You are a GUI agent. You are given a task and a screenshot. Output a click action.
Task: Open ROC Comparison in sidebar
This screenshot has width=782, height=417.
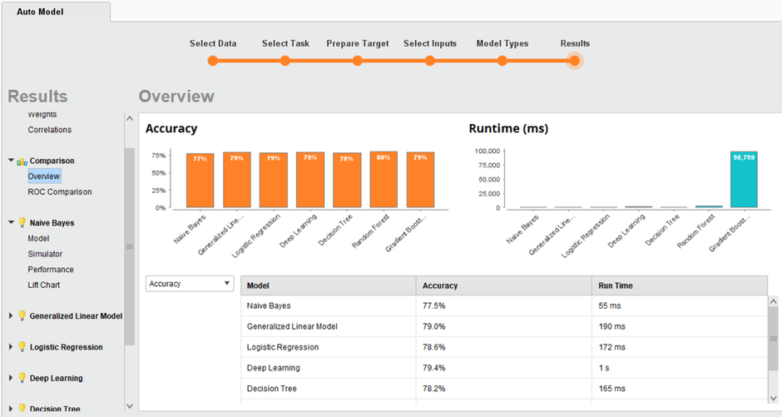tap(60, 192)
